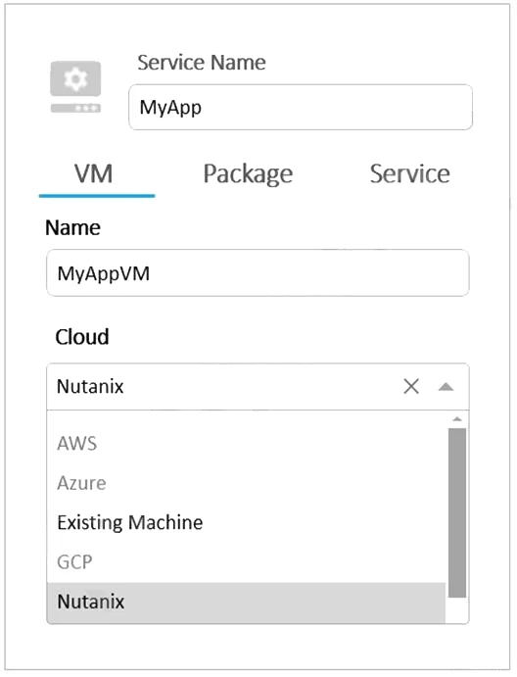This screenshot has width=517, height=677.
Task: Click the Service Name field containing MyApp
Action: [301, 107]
